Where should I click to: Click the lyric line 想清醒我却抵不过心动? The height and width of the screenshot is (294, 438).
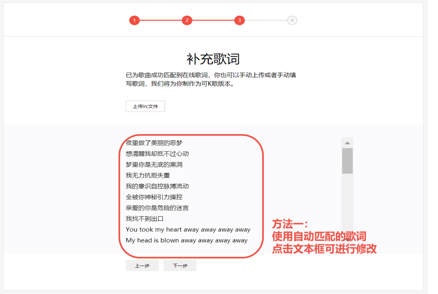[158, 154]
